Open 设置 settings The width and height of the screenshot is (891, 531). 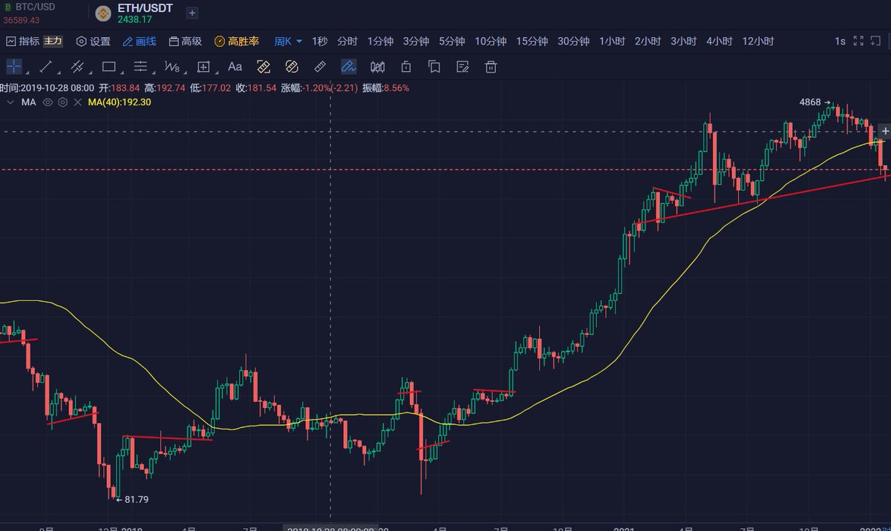point(94,42)
